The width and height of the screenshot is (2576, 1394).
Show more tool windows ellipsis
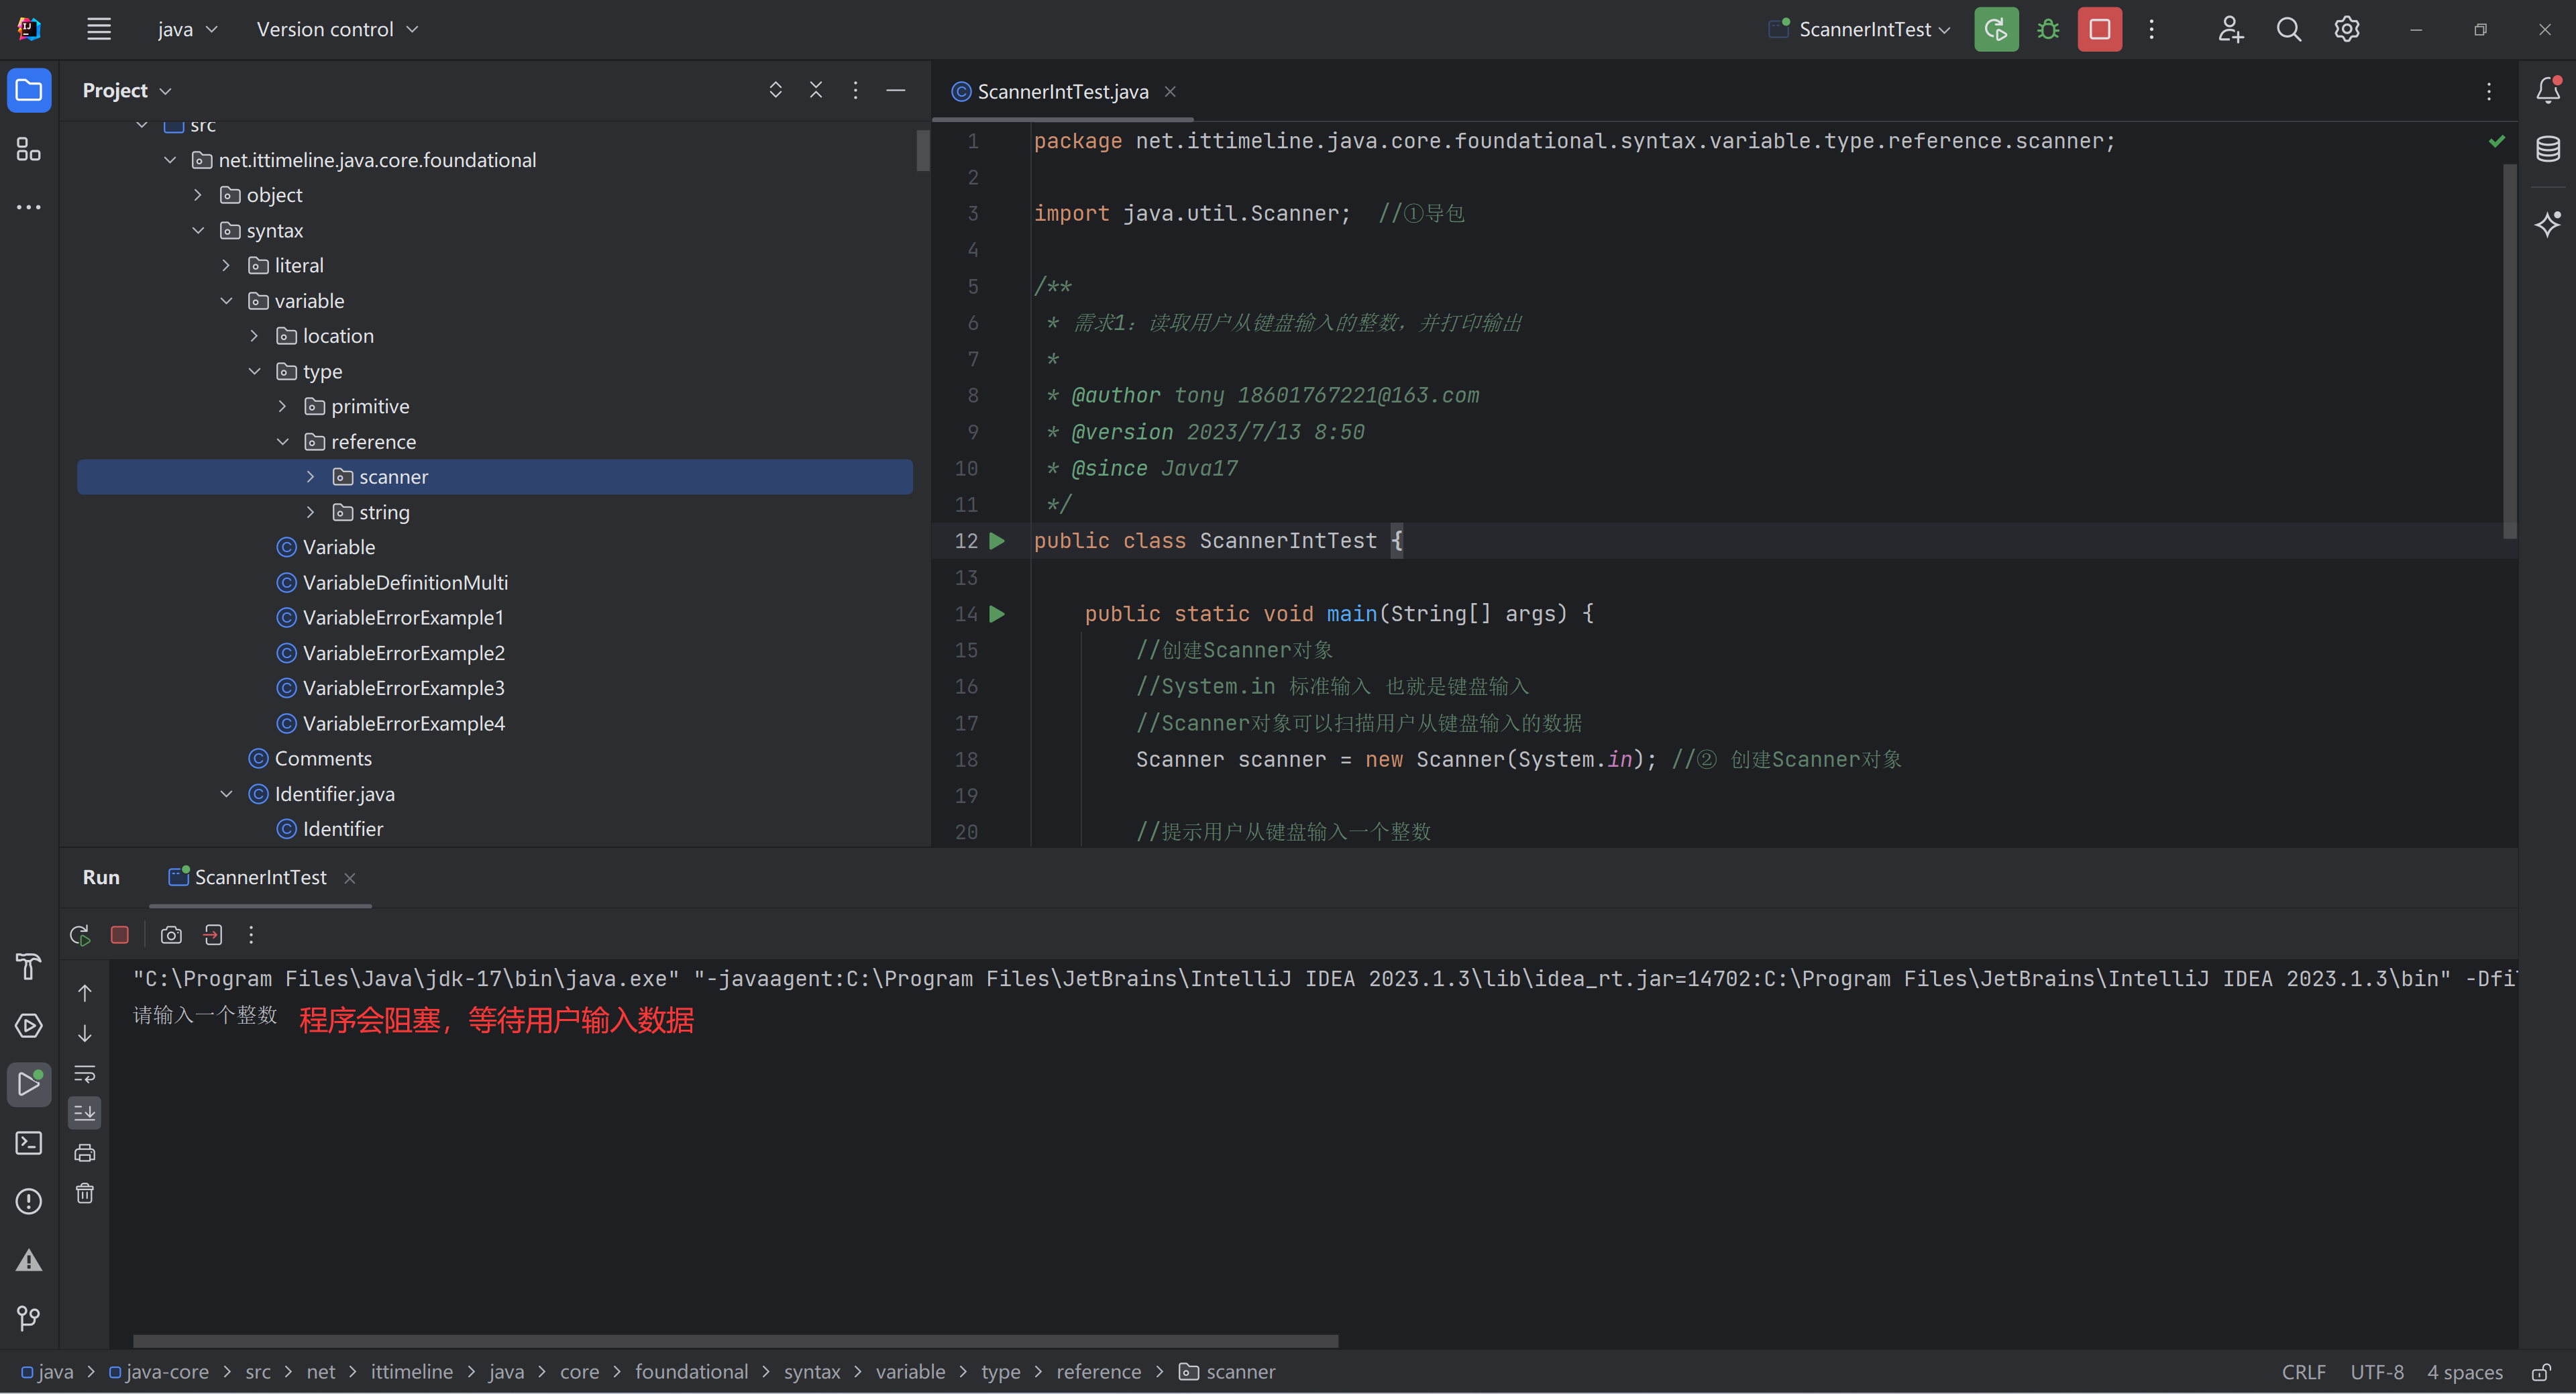coord(29,207)
